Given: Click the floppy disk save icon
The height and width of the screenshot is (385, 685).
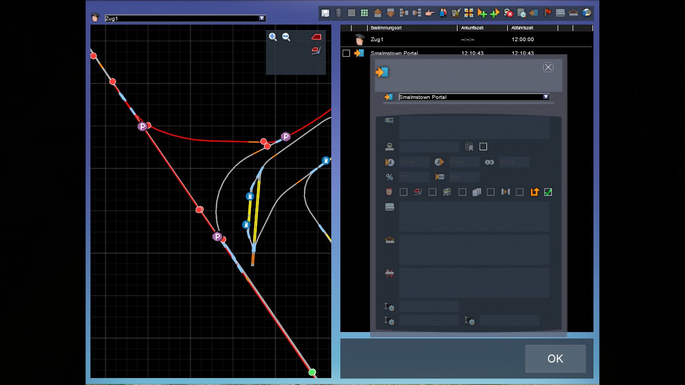Looking at the screenshot, I should click(325, 13).
